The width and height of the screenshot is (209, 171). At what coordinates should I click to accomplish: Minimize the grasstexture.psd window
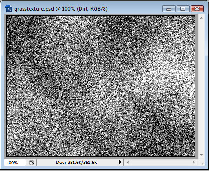[x=169, y=8]
